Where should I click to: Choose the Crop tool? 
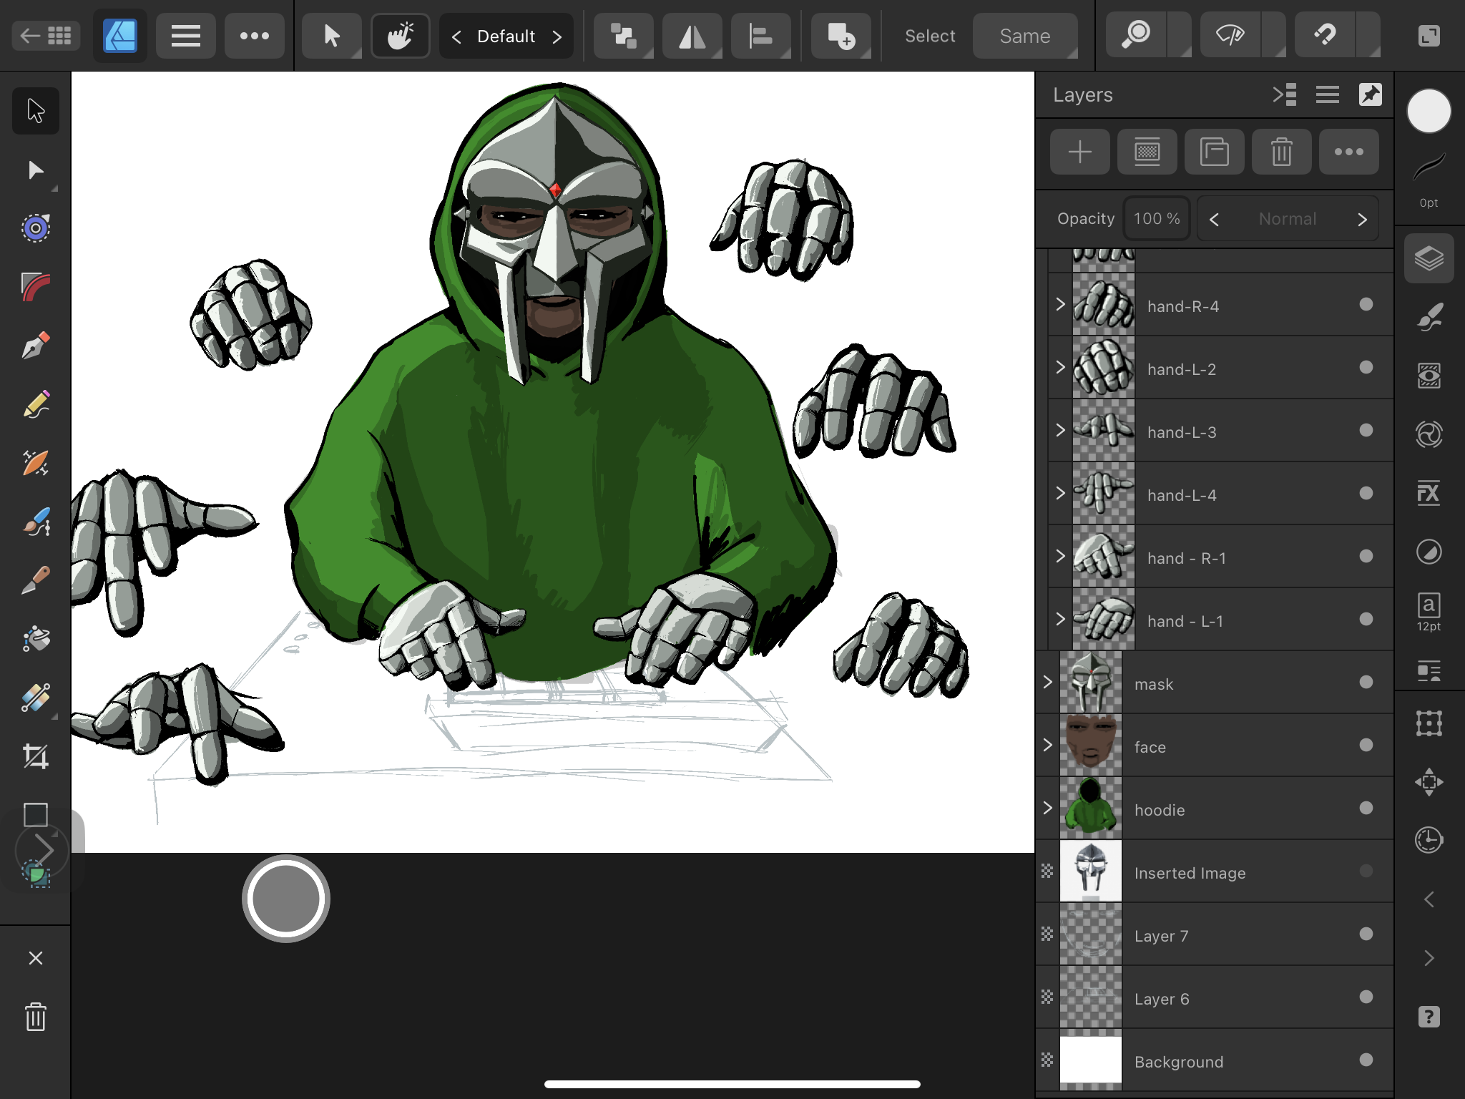coord(35,756)
